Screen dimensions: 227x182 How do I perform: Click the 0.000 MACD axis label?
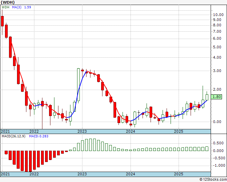pyautogui.click(x=218, y=151)
